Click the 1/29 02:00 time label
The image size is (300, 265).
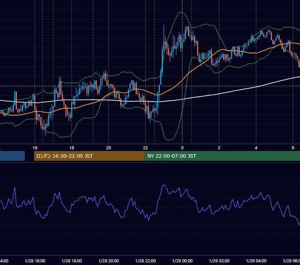point(219,261)
